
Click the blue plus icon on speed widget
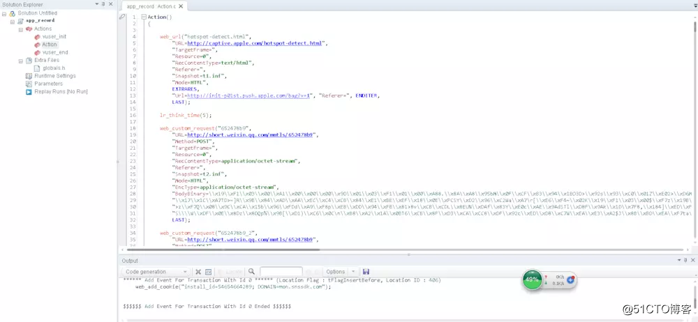click(570, 279)
